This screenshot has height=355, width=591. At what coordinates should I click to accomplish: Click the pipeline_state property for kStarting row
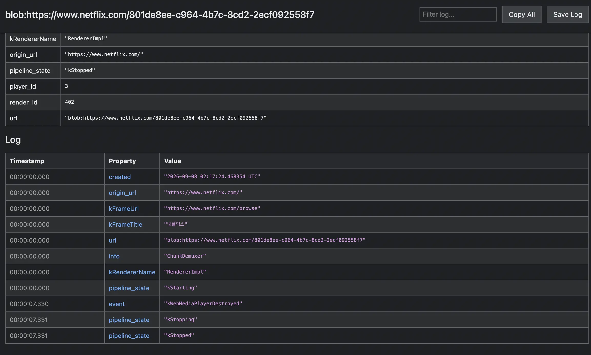129,288
